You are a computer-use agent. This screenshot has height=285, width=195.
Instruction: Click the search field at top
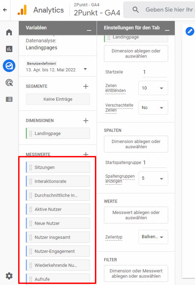pos(160,10)
